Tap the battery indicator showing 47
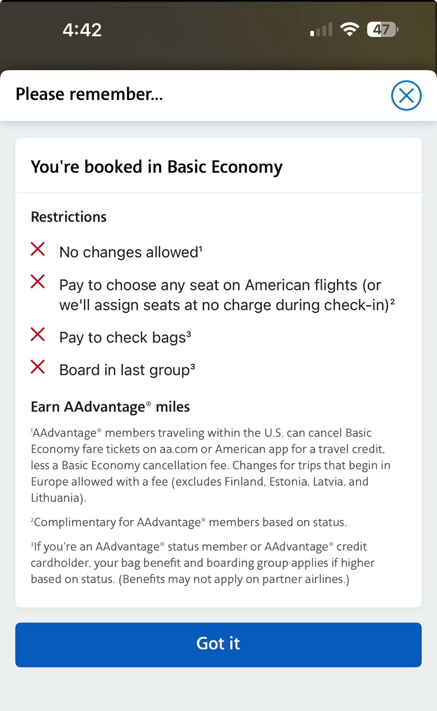The width and height of the screenshot is (437, 711). click(x=383, y=30)
